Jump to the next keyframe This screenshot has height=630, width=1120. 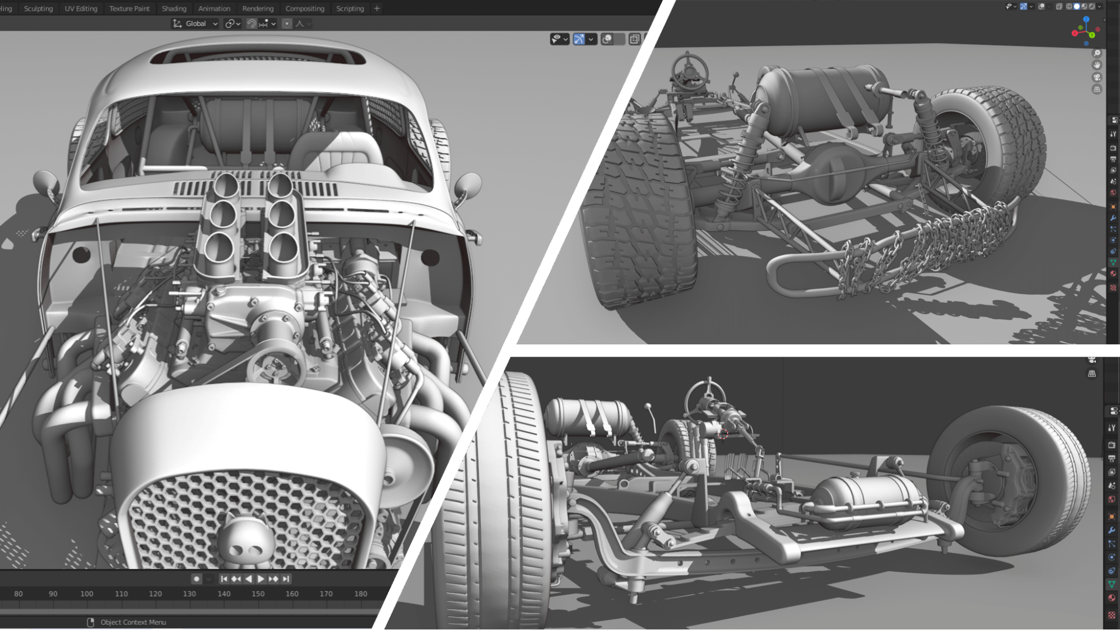tap(273, 579)
